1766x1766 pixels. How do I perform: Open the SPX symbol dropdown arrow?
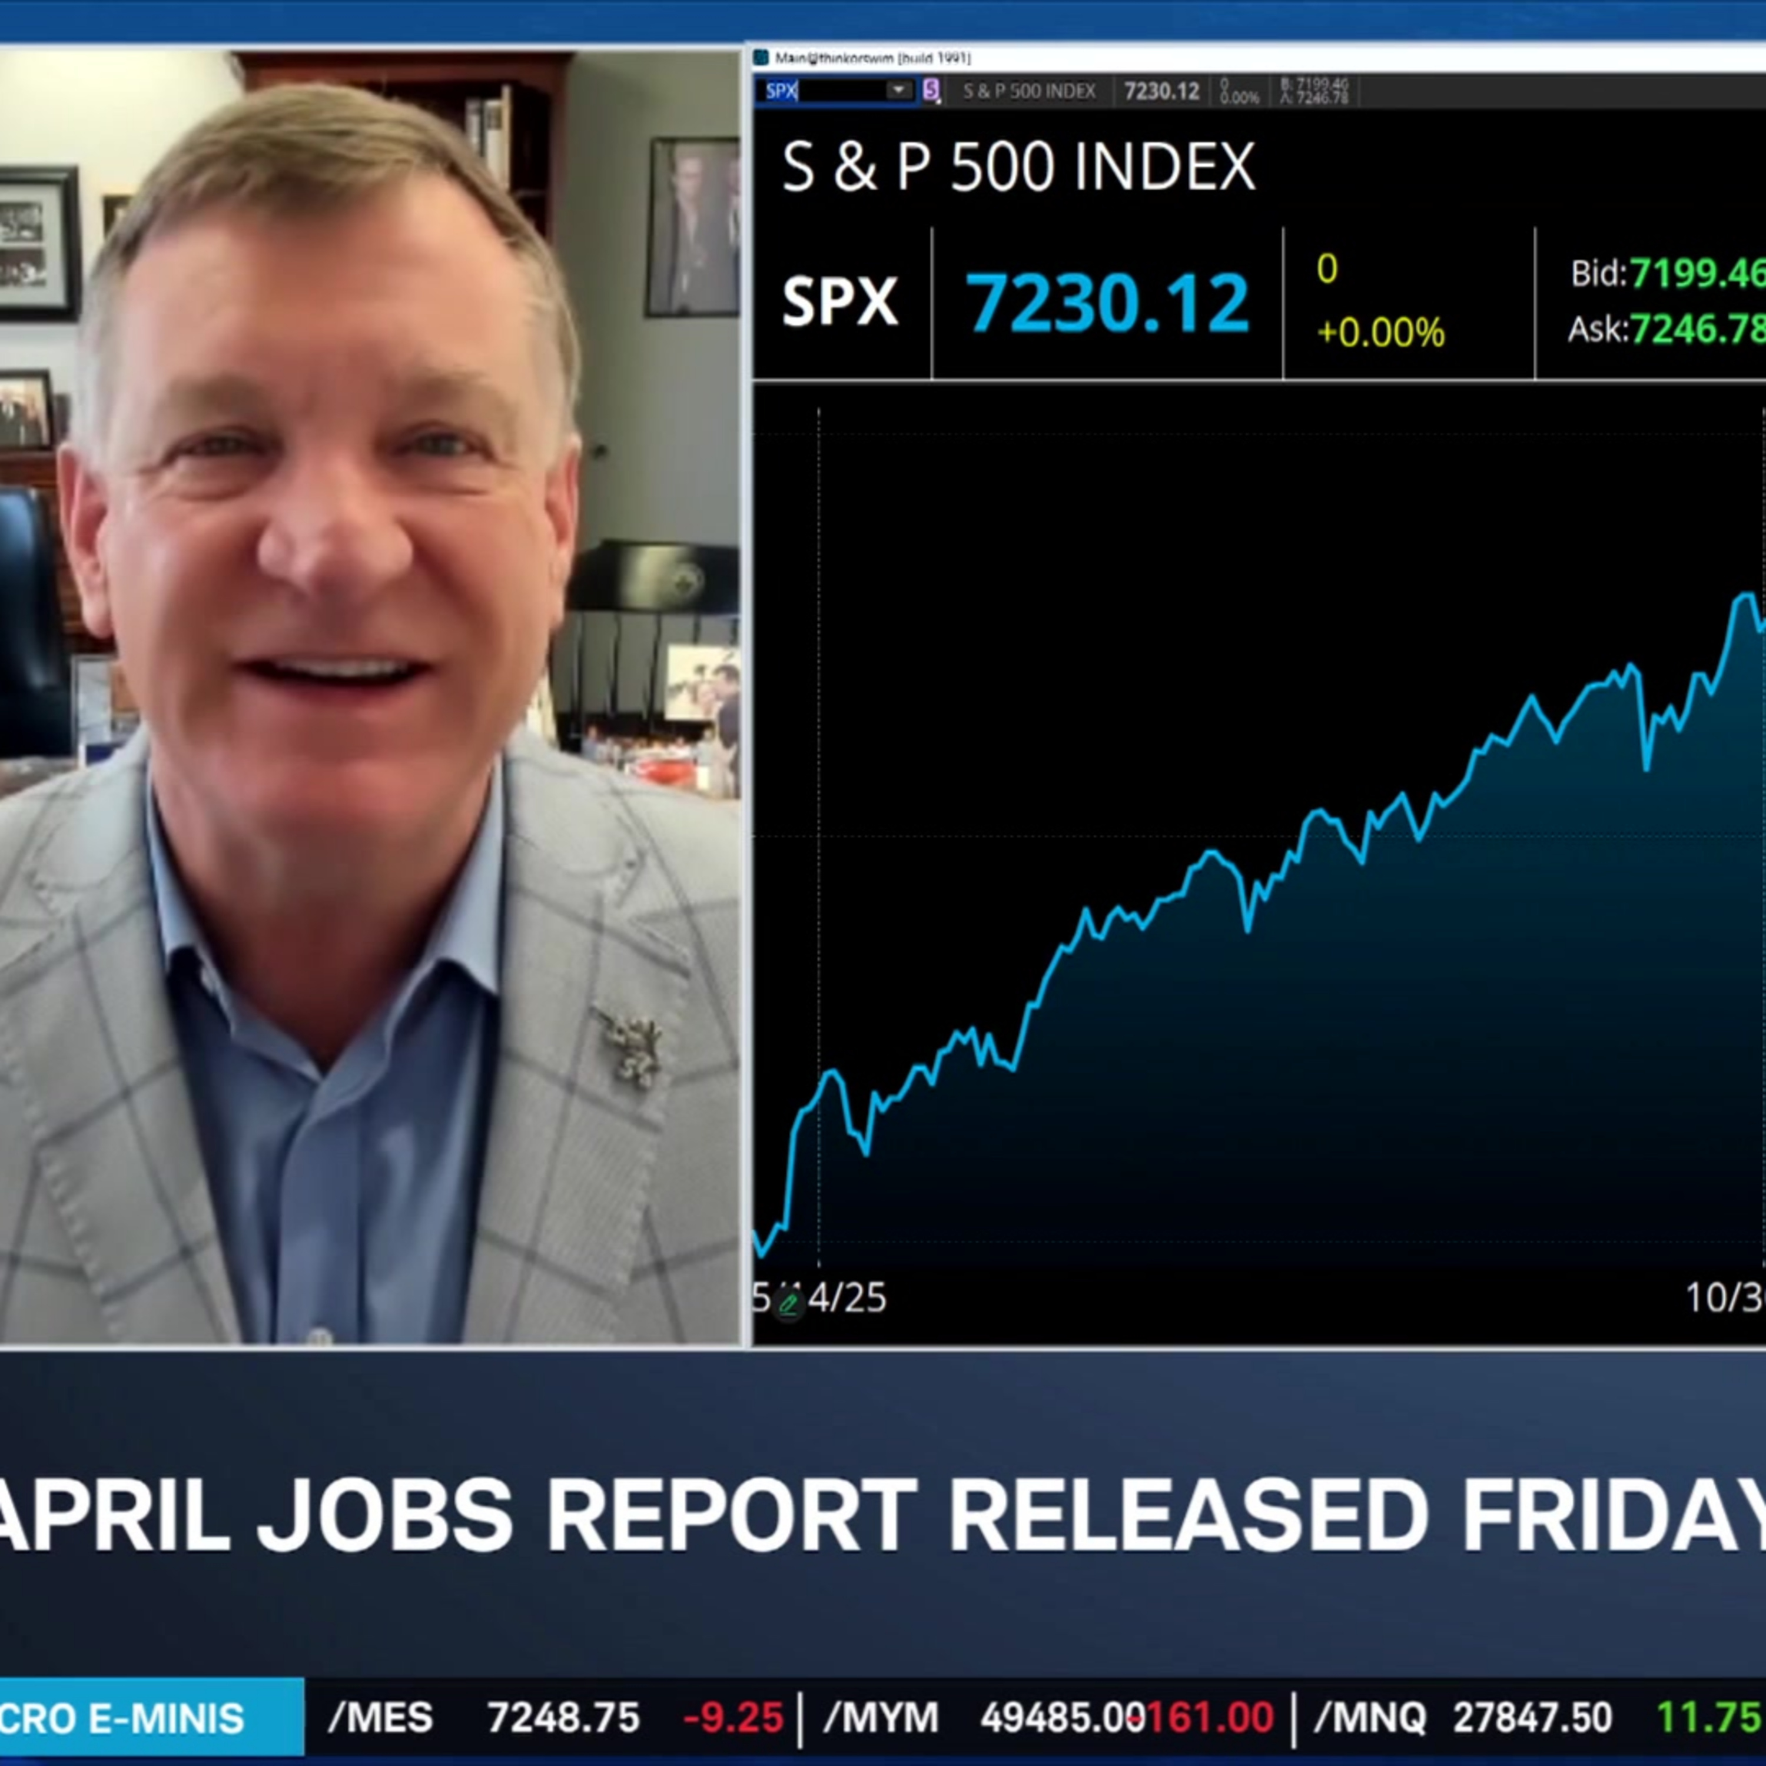pyautogui.click(x=898, y=89)
